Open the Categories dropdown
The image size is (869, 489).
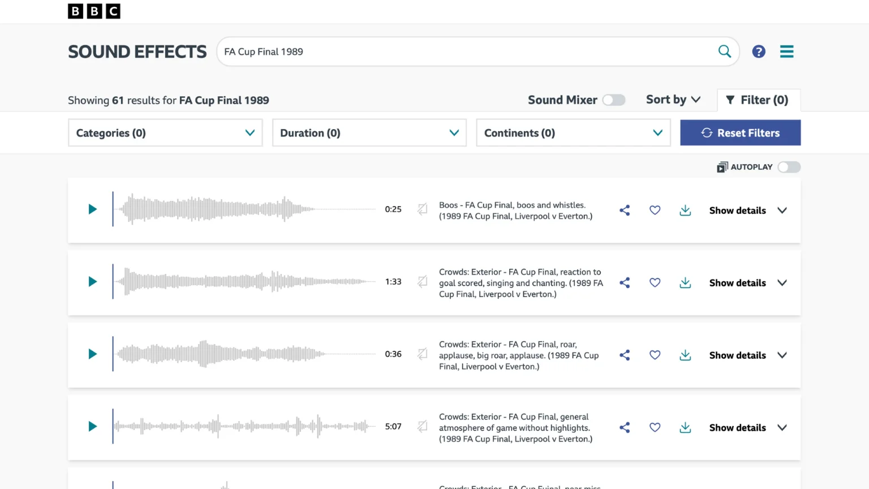click(x=165, y=133)
